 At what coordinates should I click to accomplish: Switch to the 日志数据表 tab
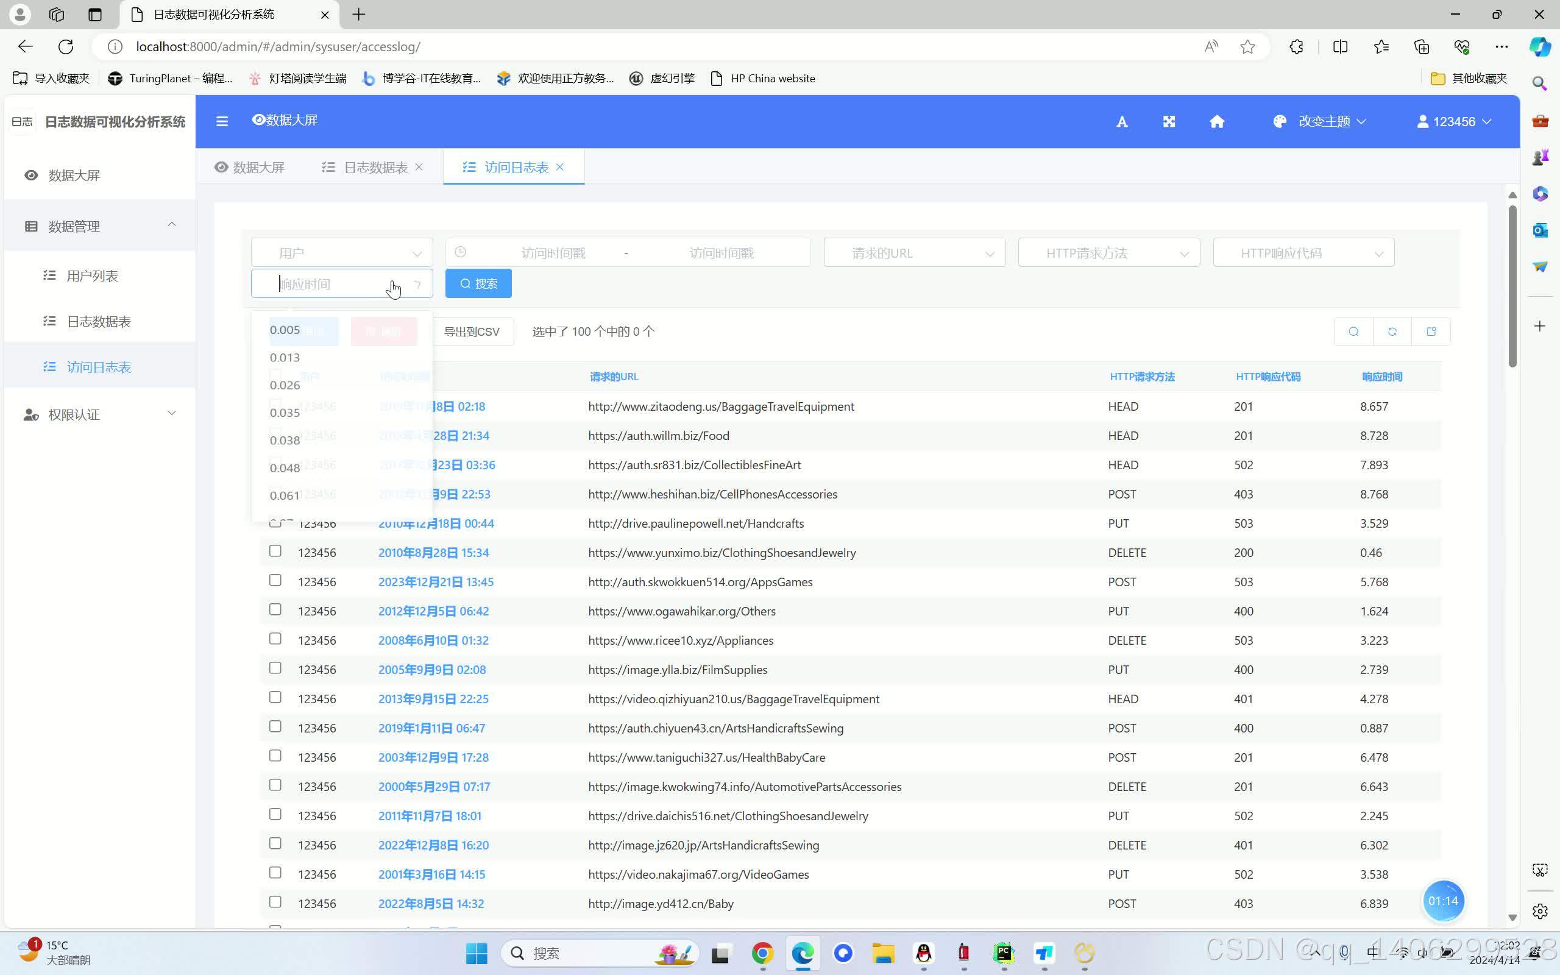375,168
